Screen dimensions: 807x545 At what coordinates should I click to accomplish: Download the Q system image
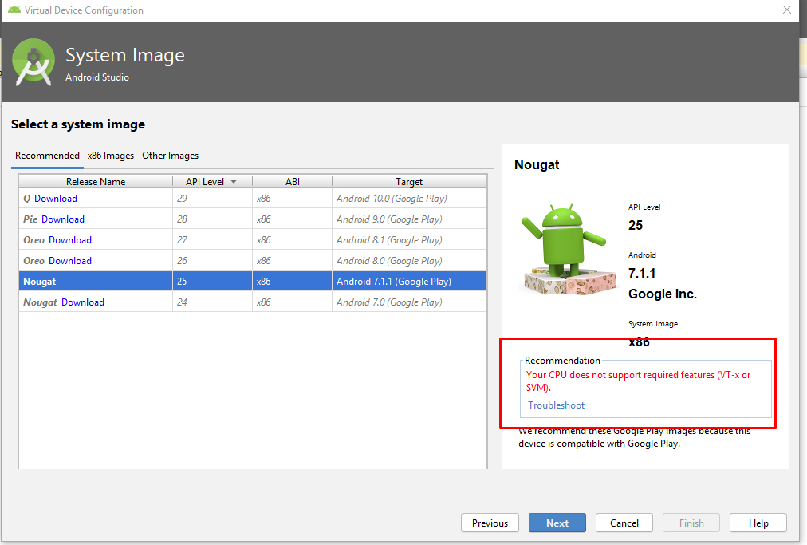click(56, 199)
